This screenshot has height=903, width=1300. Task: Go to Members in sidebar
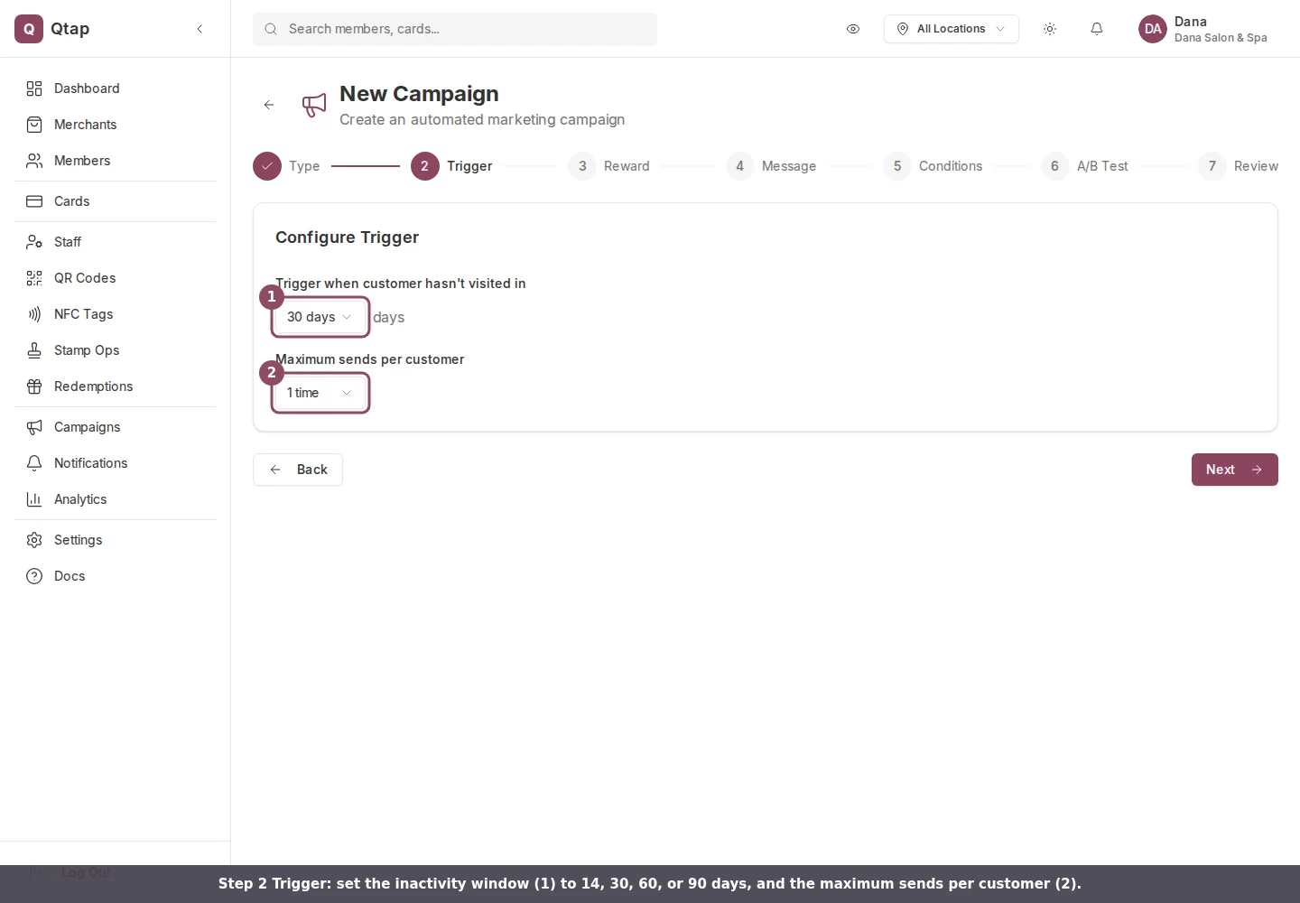pyautogui.click(x=116, y=161)
